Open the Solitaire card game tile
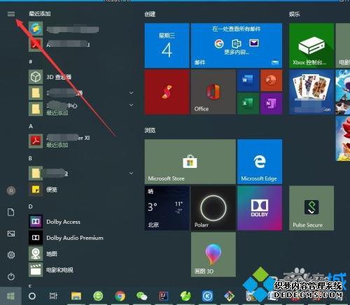 (x=311, y=92)
